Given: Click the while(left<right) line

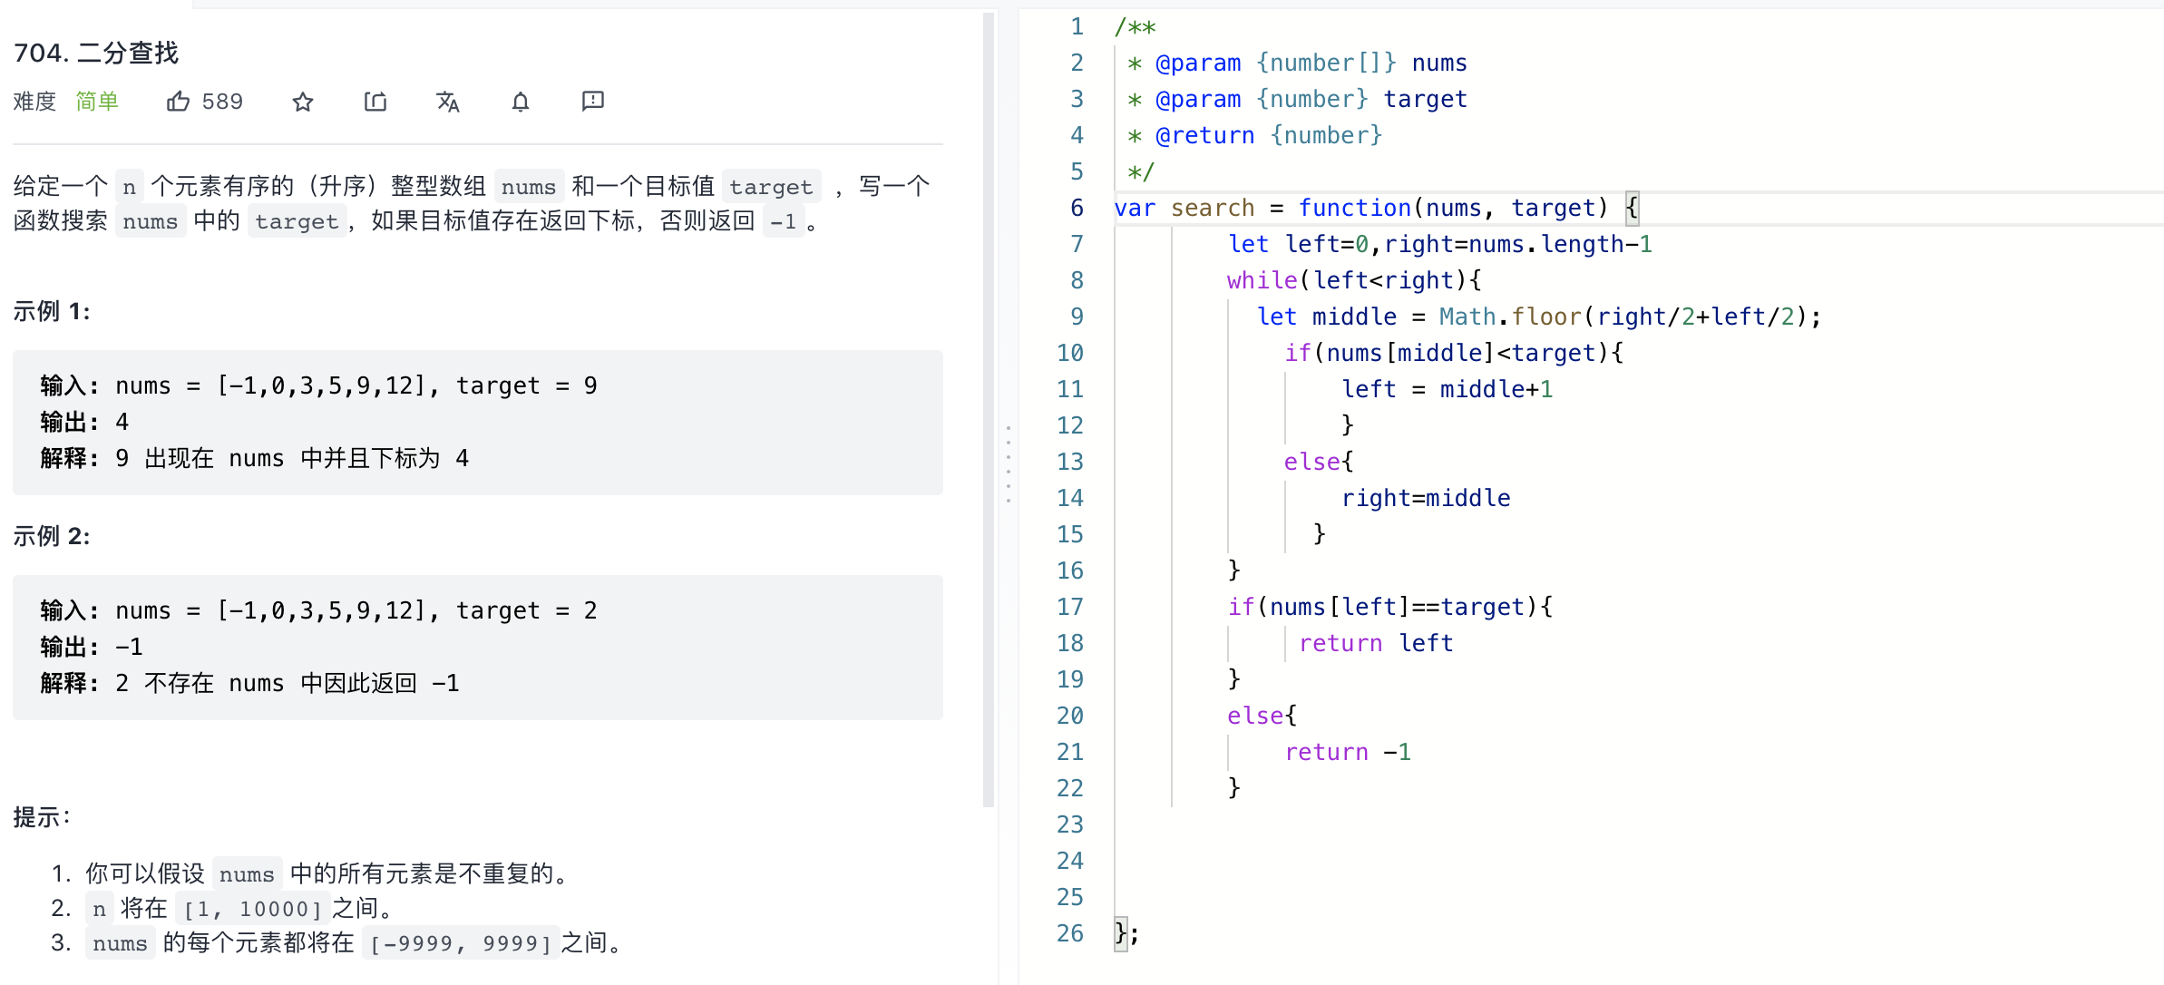Looking at the screenshot, I should 1353,280.
